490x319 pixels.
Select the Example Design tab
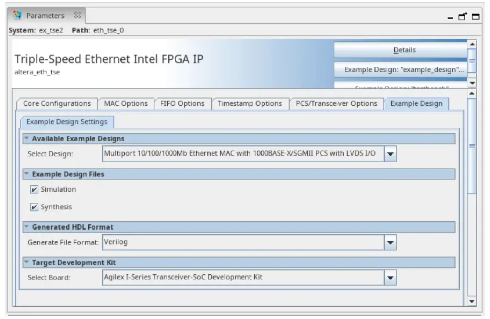pyautogui.click(x=416, y=103)
